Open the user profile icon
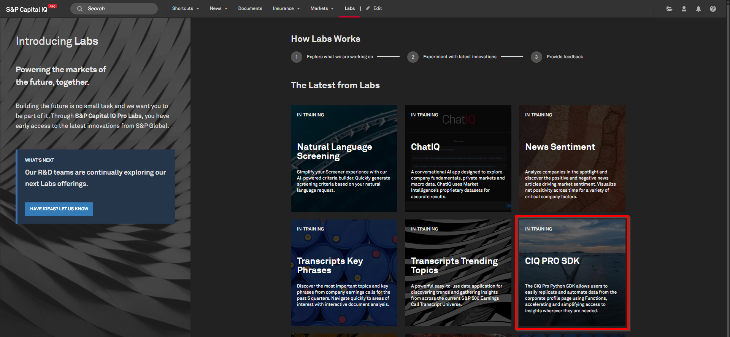The image size is (730, 337). (684, 9)
